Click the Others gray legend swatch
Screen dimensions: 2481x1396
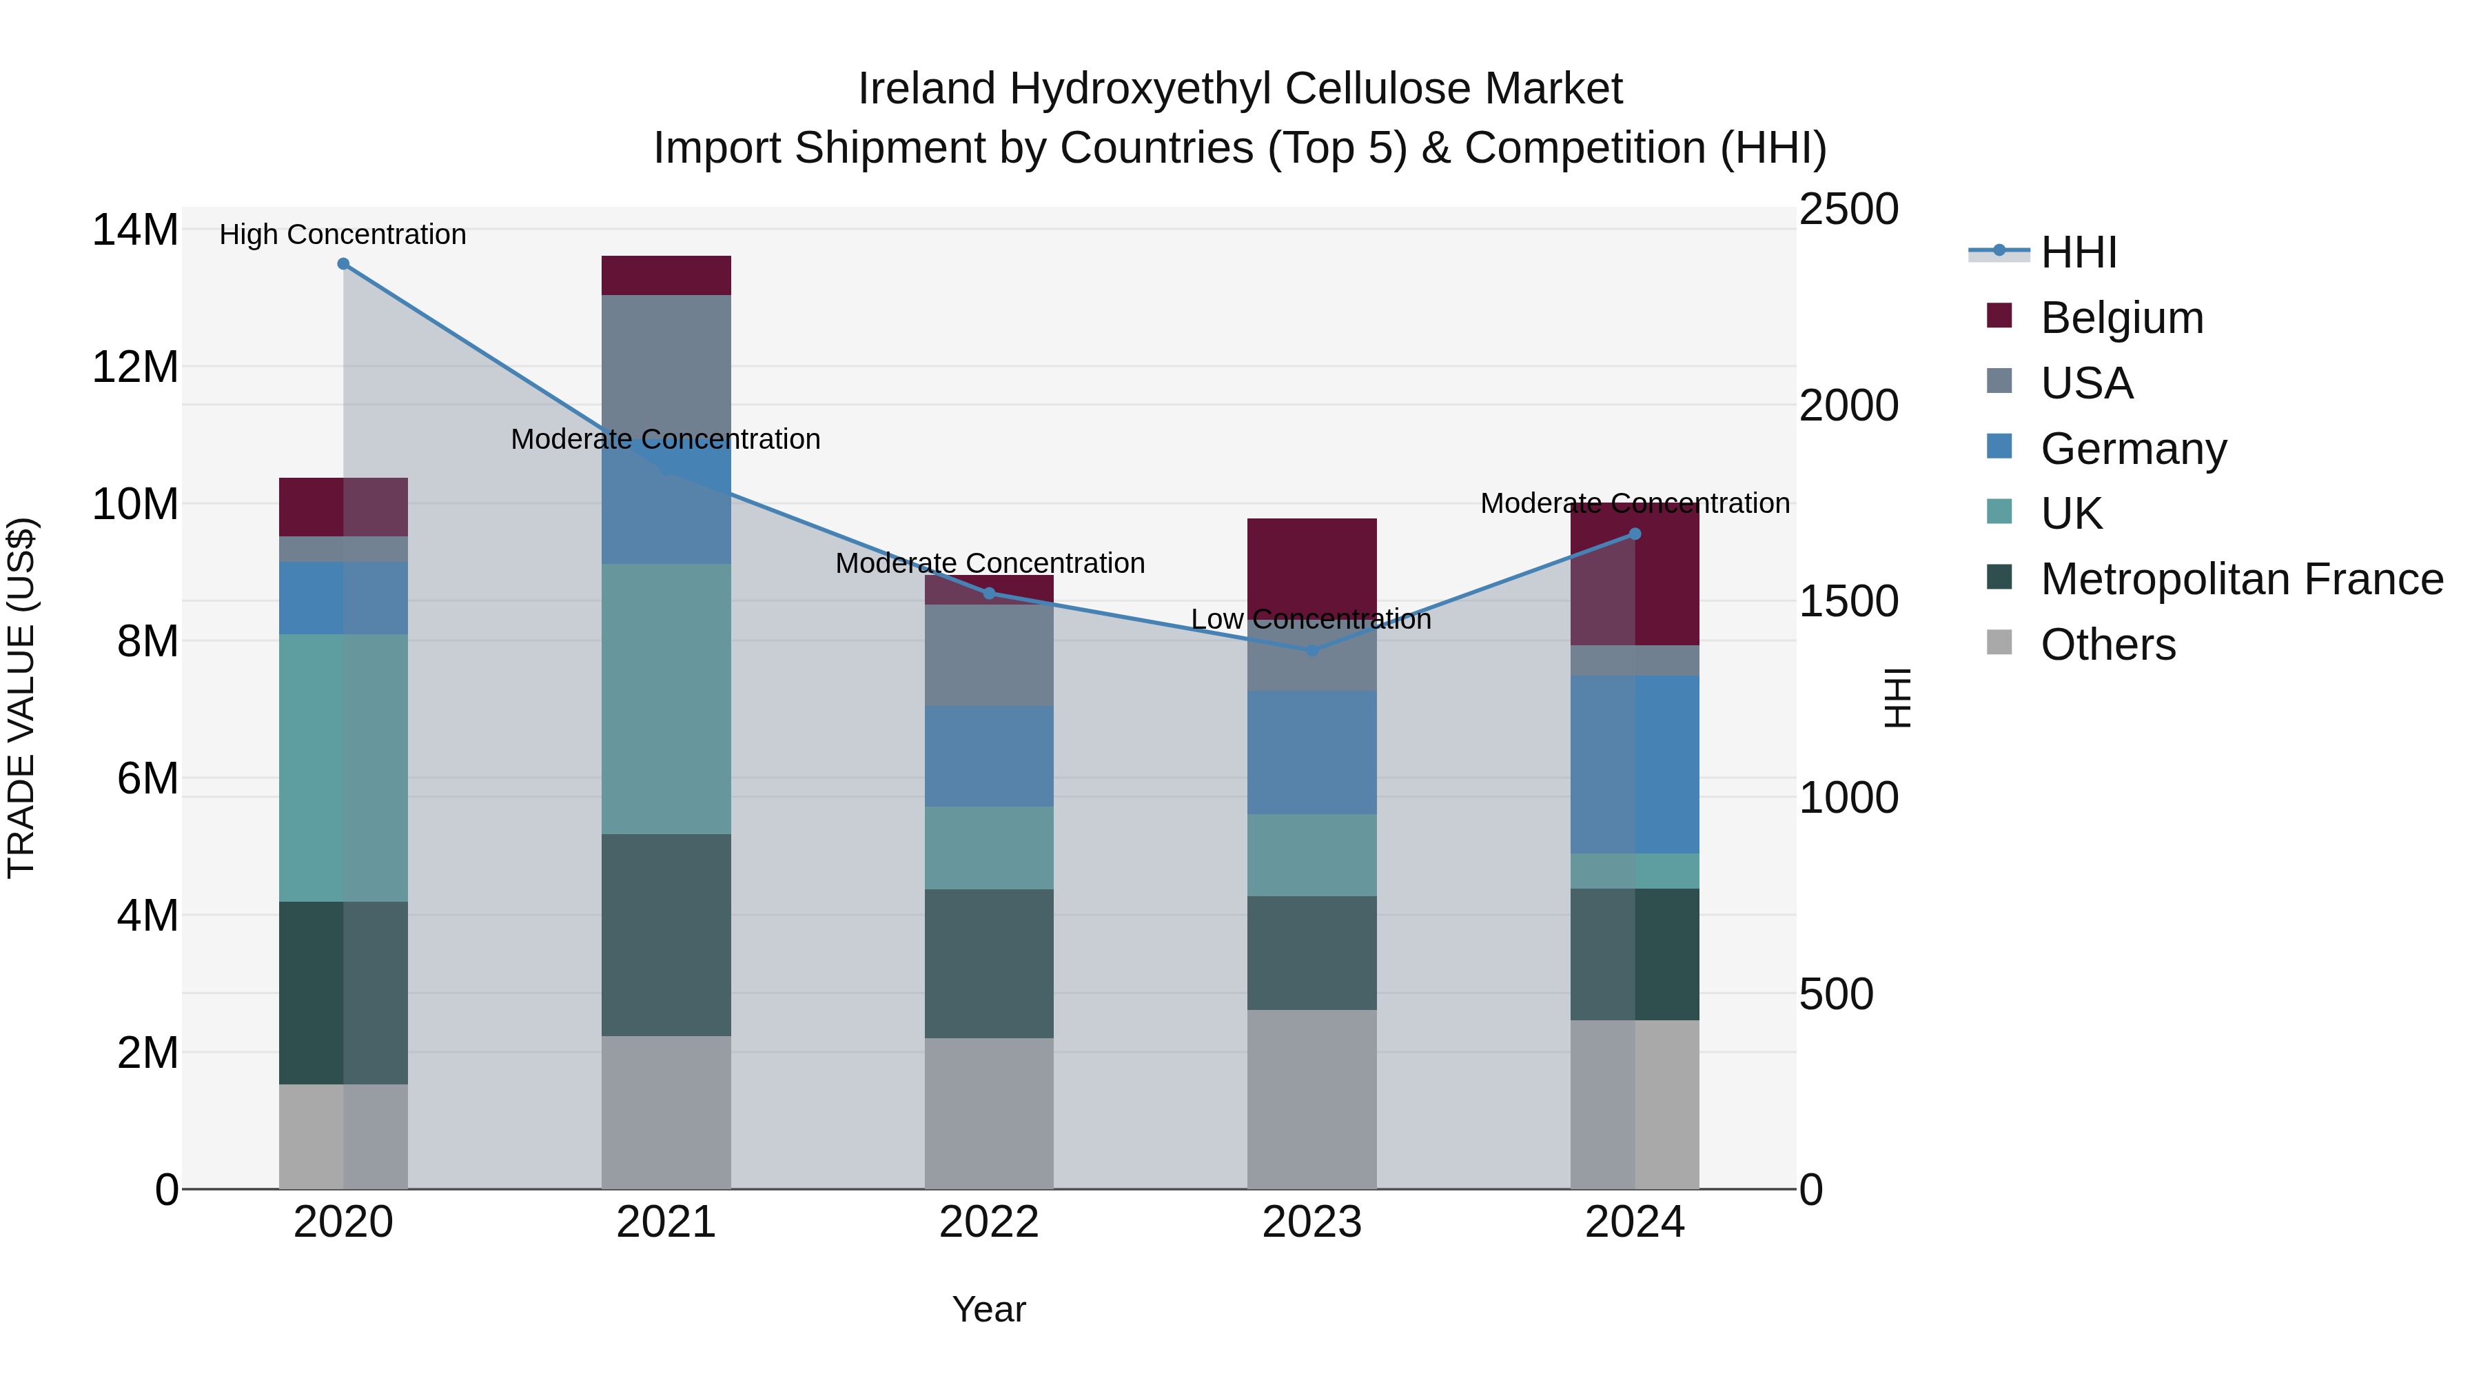pos(1999,642)
